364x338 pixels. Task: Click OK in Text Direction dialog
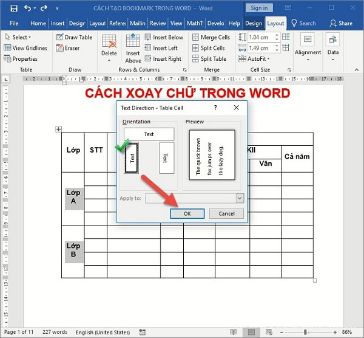tap(187, 214)
